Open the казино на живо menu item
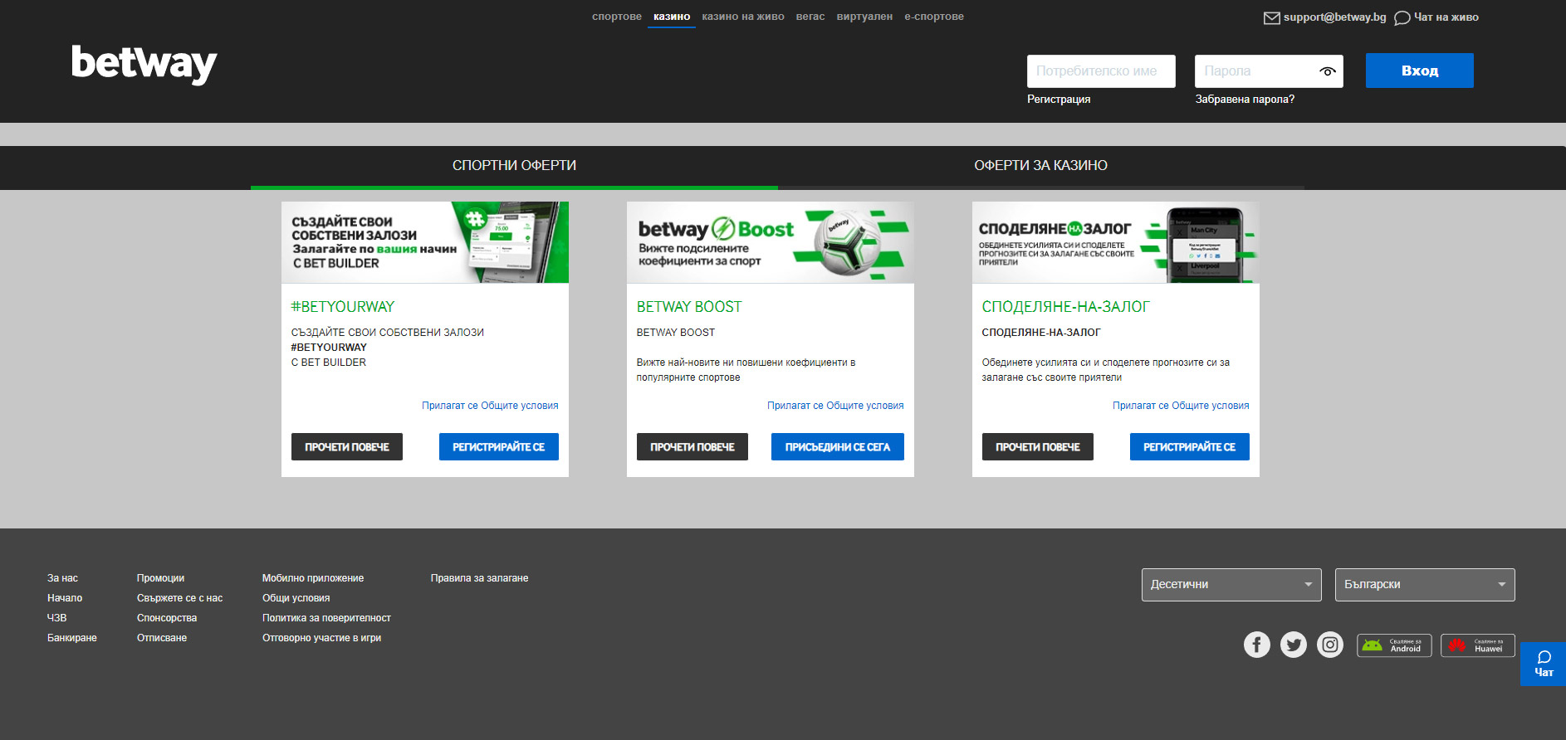 pos(742,17)
